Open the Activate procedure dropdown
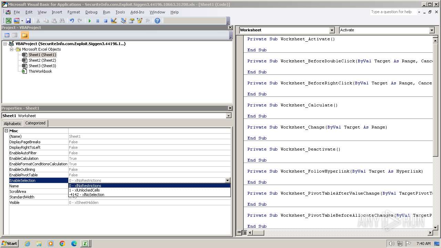 coord(432,30)
